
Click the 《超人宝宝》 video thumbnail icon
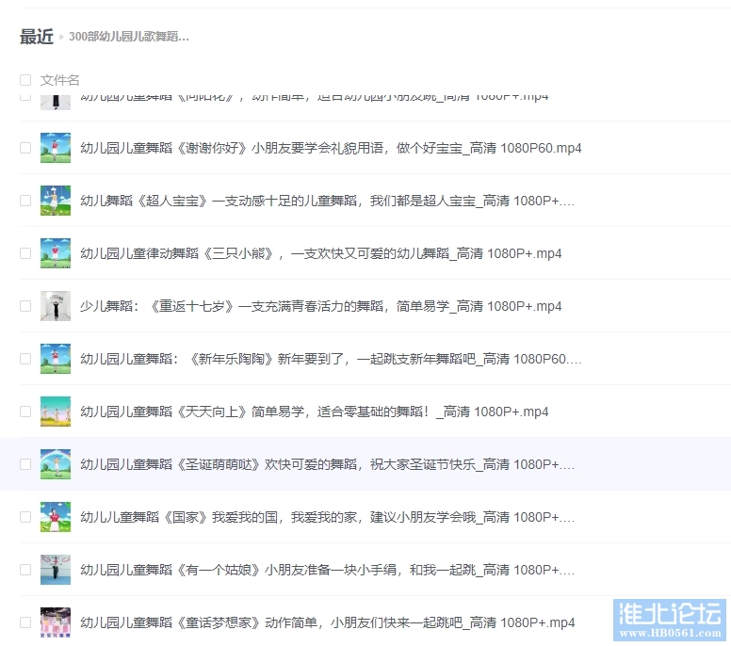click(56, 201)
